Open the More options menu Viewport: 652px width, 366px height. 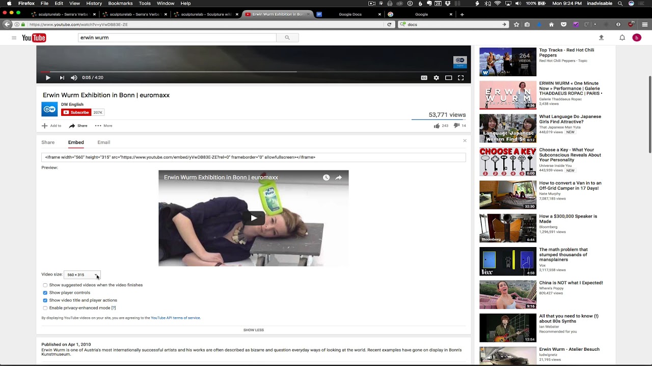click(x=103, y=126)
